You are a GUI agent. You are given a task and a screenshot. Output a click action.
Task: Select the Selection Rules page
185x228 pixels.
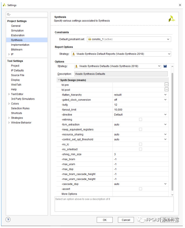coord(20,108)
